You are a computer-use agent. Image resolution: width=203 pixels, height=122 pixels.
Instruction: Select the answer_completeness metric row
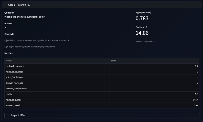pos(102,89)
